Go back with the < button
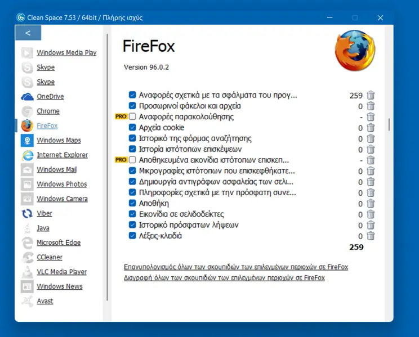This screenshot has height=337, width=419. click(28, 33)
